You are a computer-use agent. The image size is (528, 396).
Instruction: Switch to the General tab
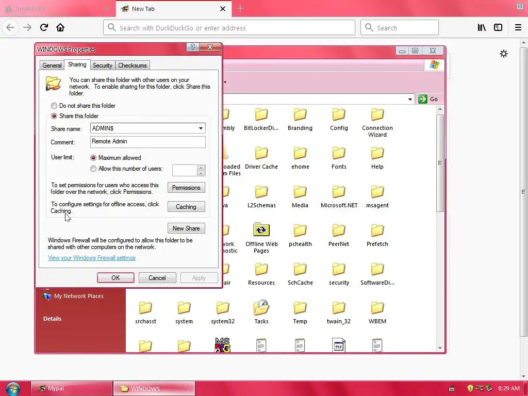pyautogui.click(x=52, y=65)
